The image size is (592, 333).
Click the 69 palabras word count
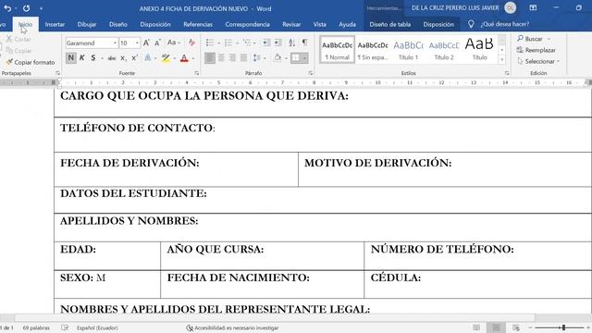36,327
